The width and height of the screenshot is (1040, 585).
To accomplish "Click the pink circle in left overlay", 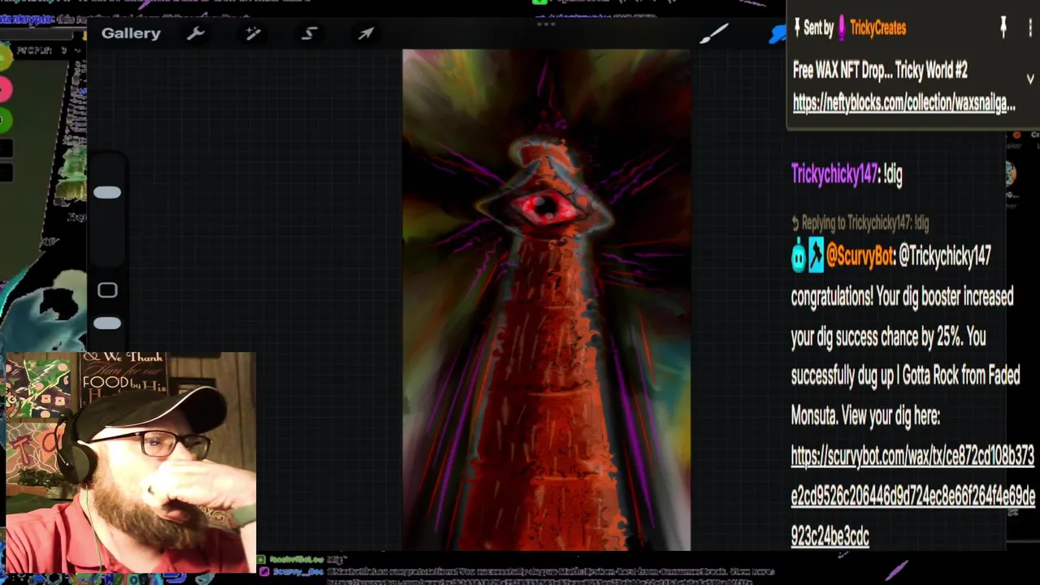I will pos(5,88).
